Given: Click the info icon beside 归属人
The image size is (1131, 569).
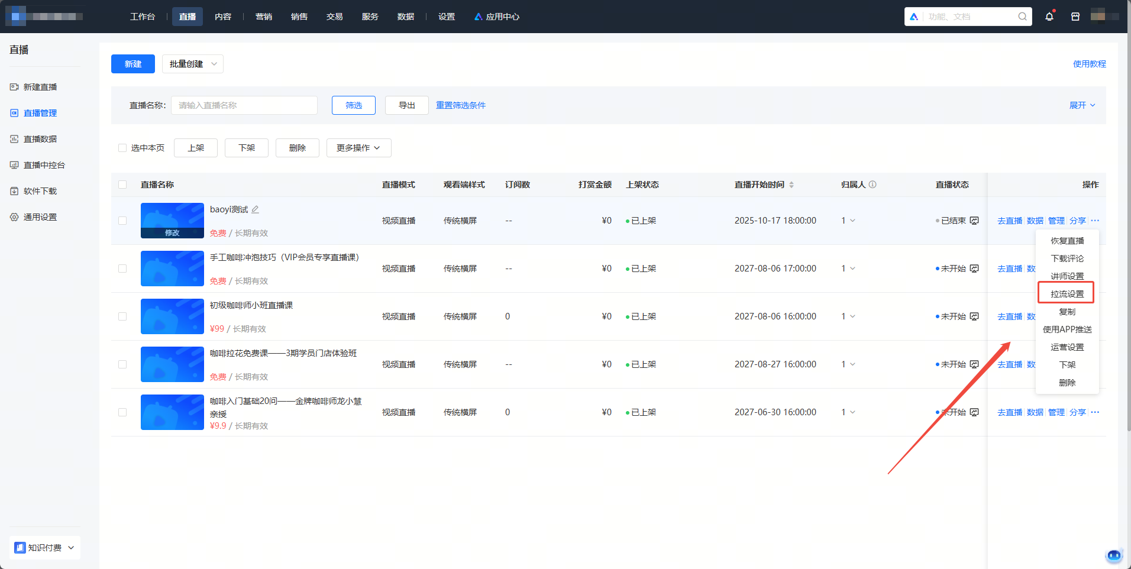Looking at the screenshot, I should point(873,185).
